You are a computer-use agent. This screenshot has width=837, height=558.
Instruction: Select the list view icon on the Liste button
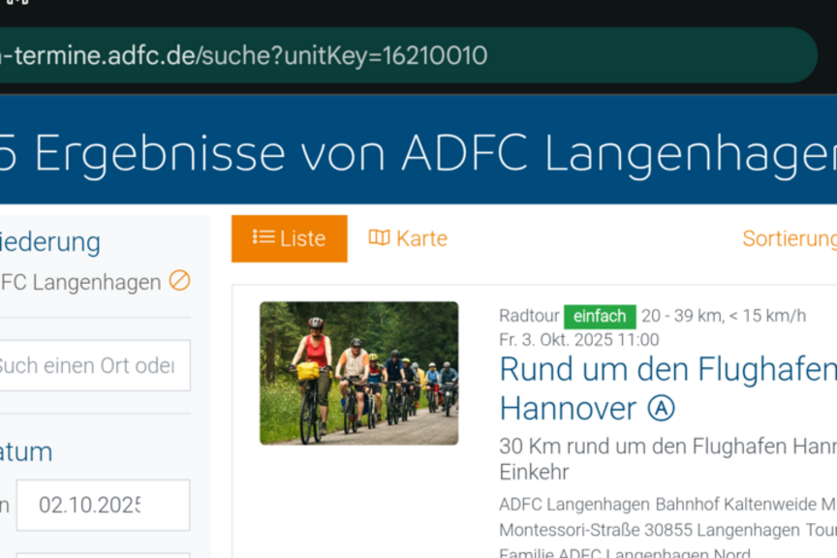(x=262, y=237)
